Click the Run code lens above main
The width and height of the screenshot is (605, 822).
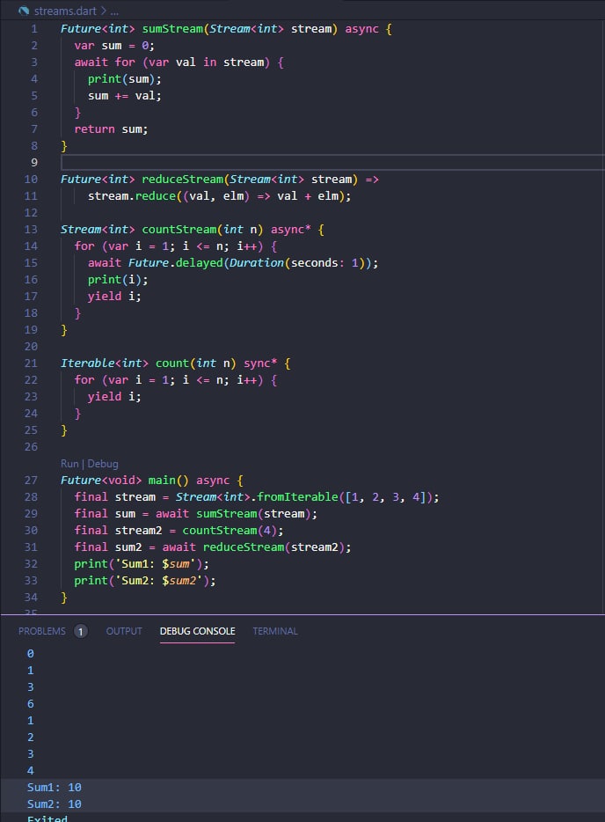69,464
